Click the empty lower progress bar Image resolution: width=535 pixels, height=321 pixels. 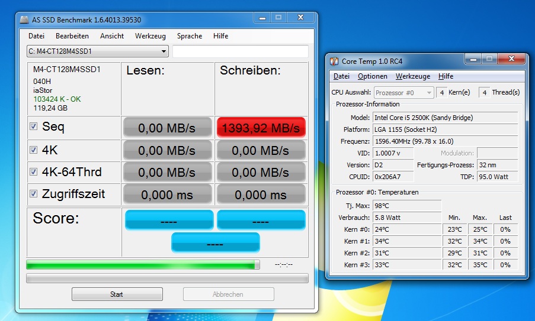tap(167, 278)
